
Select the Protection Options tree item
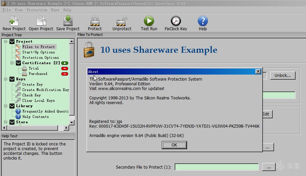point(40,57)
